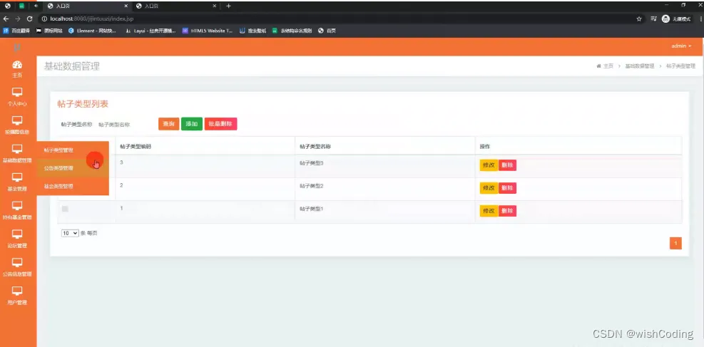This screenshot has height=347, width=704.
Task: Open the 基金管理 sidebar icon
Action: click(x=17, y=177)
